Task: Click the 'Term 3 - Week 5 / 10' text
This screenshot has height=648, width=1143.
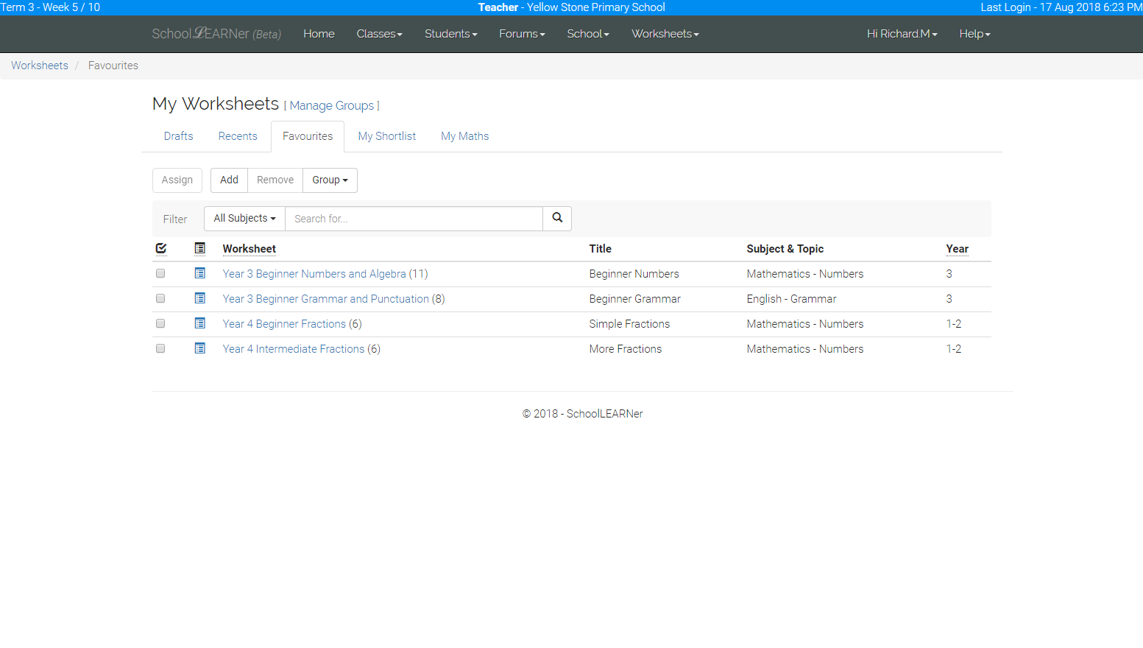Action: click(50, 7)
